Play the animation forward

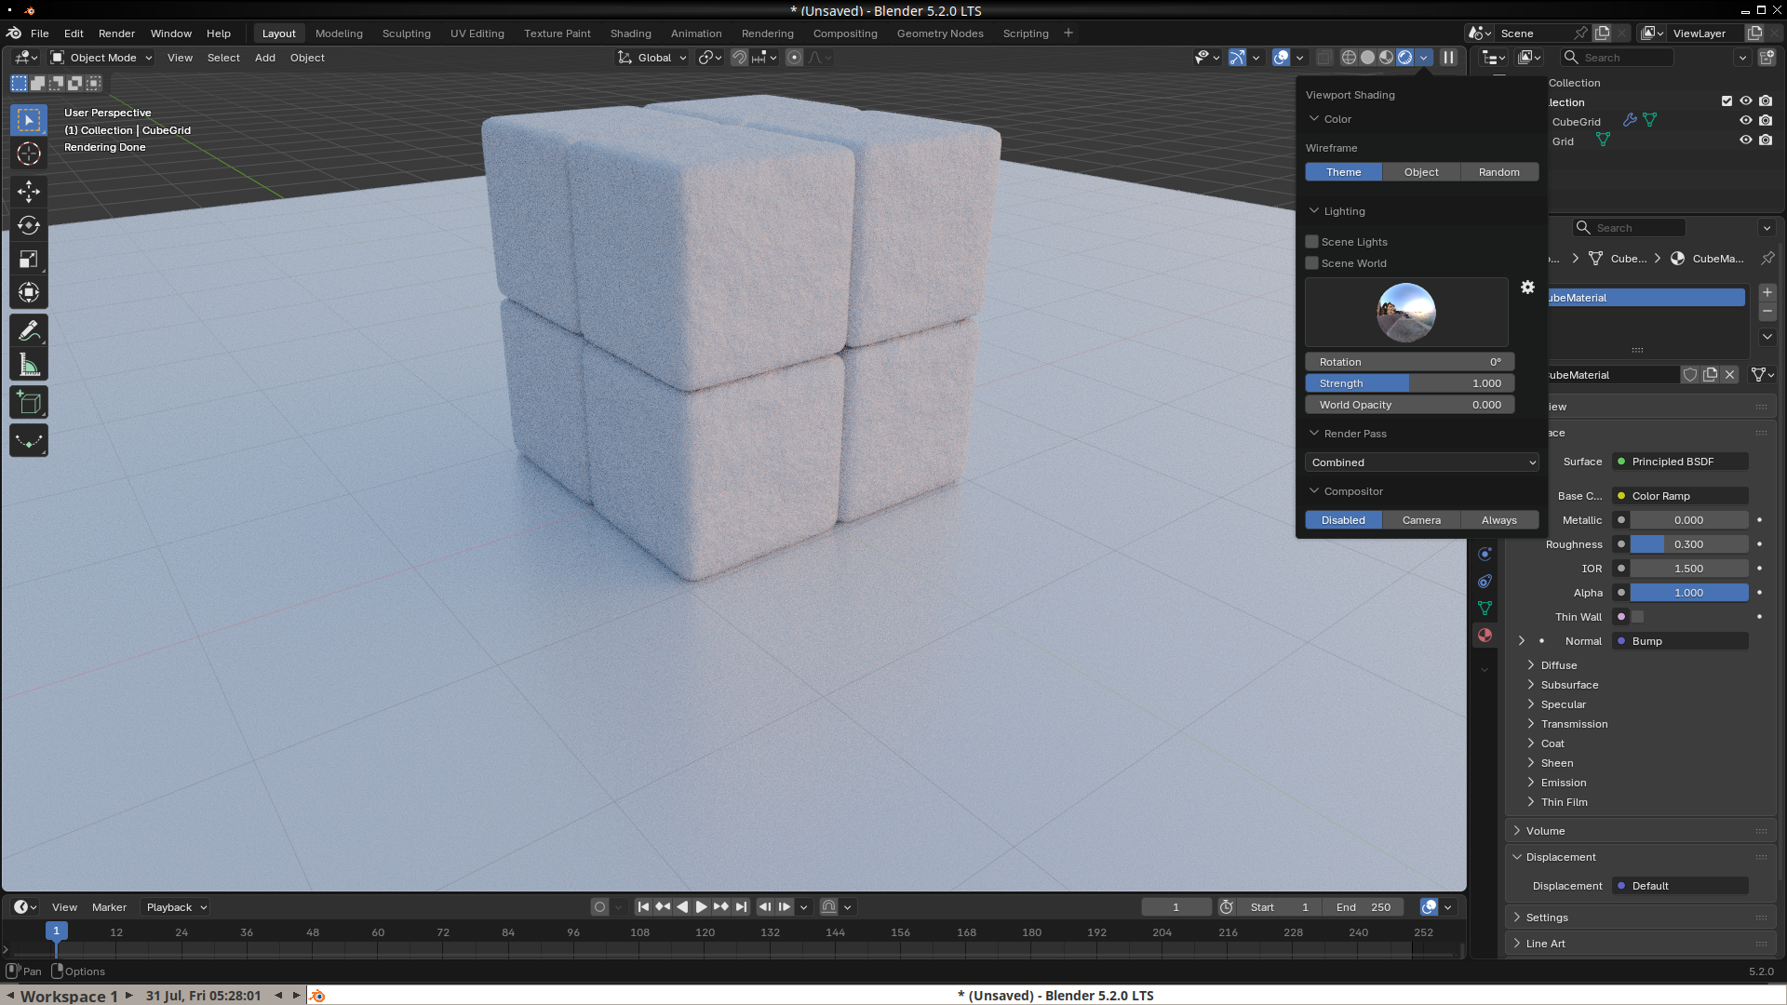click(702, 907)
